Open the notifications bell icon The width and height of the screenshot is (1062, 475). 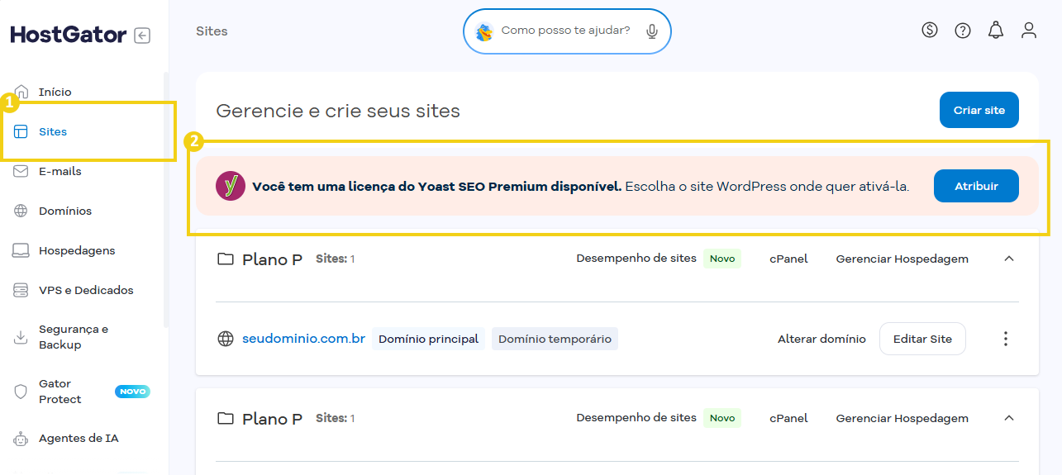click(996, 31)
